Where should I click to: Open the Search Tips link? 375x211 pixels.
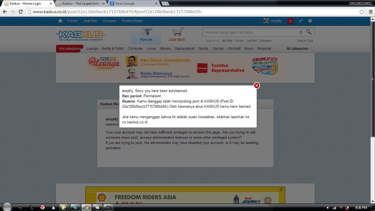(x=305, y=41)
